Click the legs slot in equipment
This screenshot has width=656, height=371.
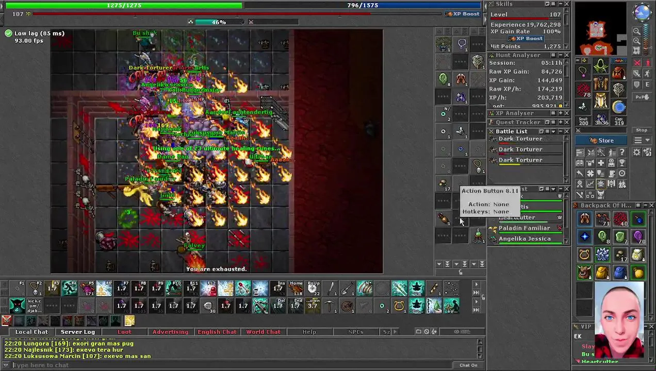point(601,101)
